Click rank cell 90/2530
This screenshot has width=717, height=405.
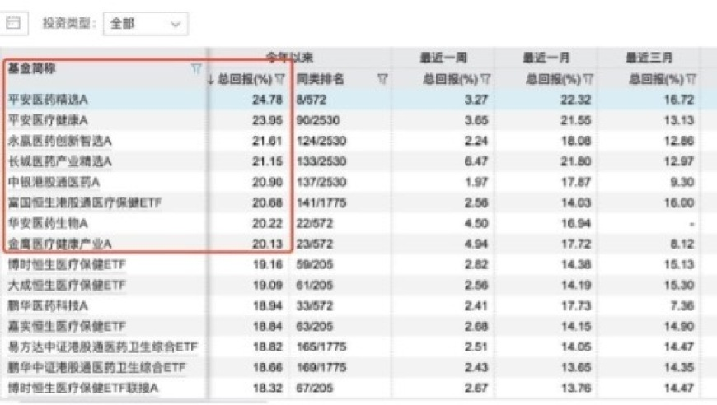[318, 120]
